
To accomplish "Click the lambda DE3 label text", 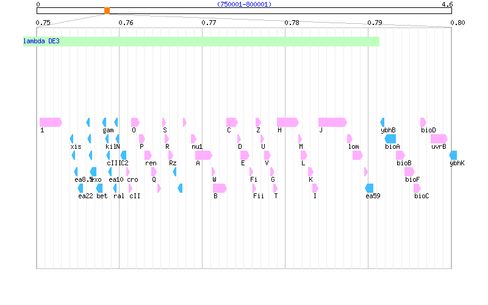I will point(41,41).
